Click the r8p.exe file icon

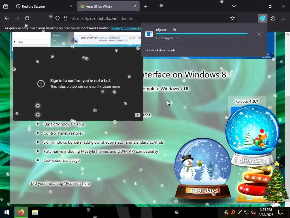149,34
